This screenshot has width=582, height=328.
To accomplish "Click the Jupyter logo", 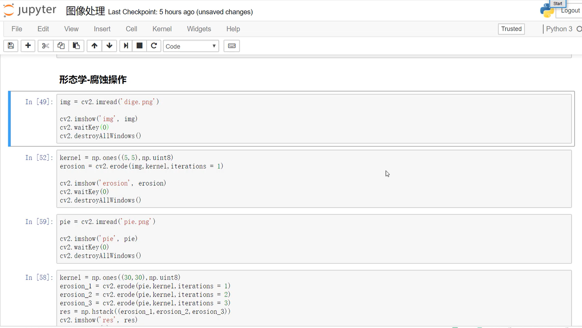I will tap(30, 10).
